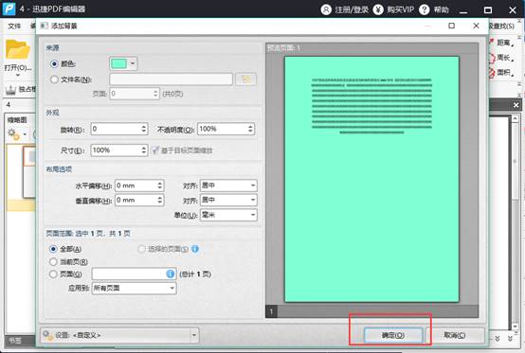This screenshot has height=353, width=525.
Task: Select the 颜色 radio button
Action: click(54, 63)
